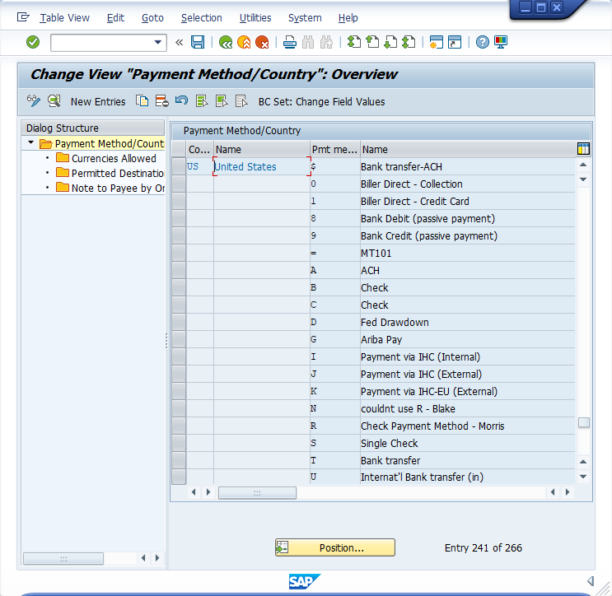Click the table's horizontal scrollbar thumb
The height and width of the screenshot is (596, 612).
(x=257, y=492)
